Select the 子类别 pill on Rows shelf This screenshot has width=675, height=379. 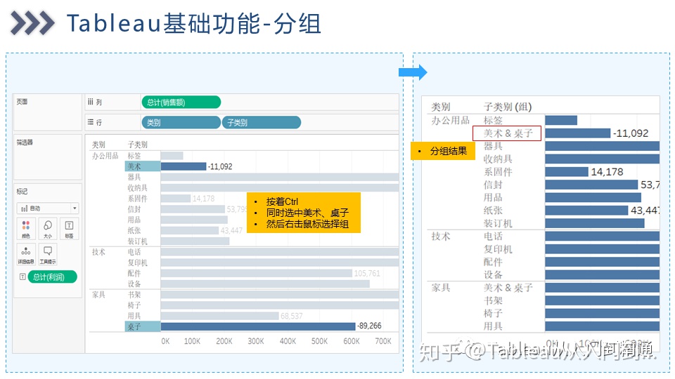(x=262, y=122)
